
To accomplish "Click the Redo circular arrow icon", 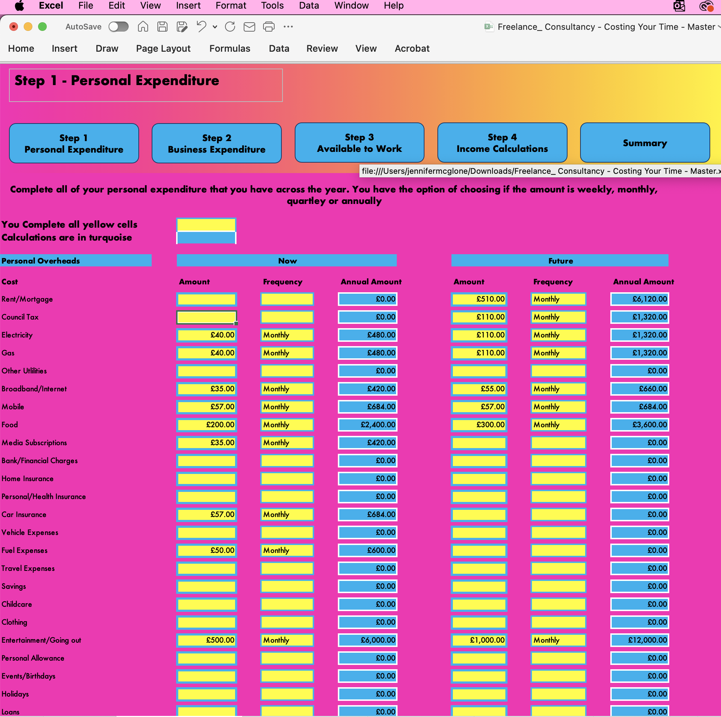I will pyautogui.click(x=230, y=27).
